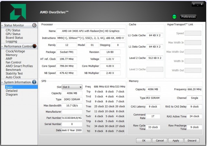Collapse the Status Monitor section
Viewport: 207px width, 146px height.
point(2,25)
